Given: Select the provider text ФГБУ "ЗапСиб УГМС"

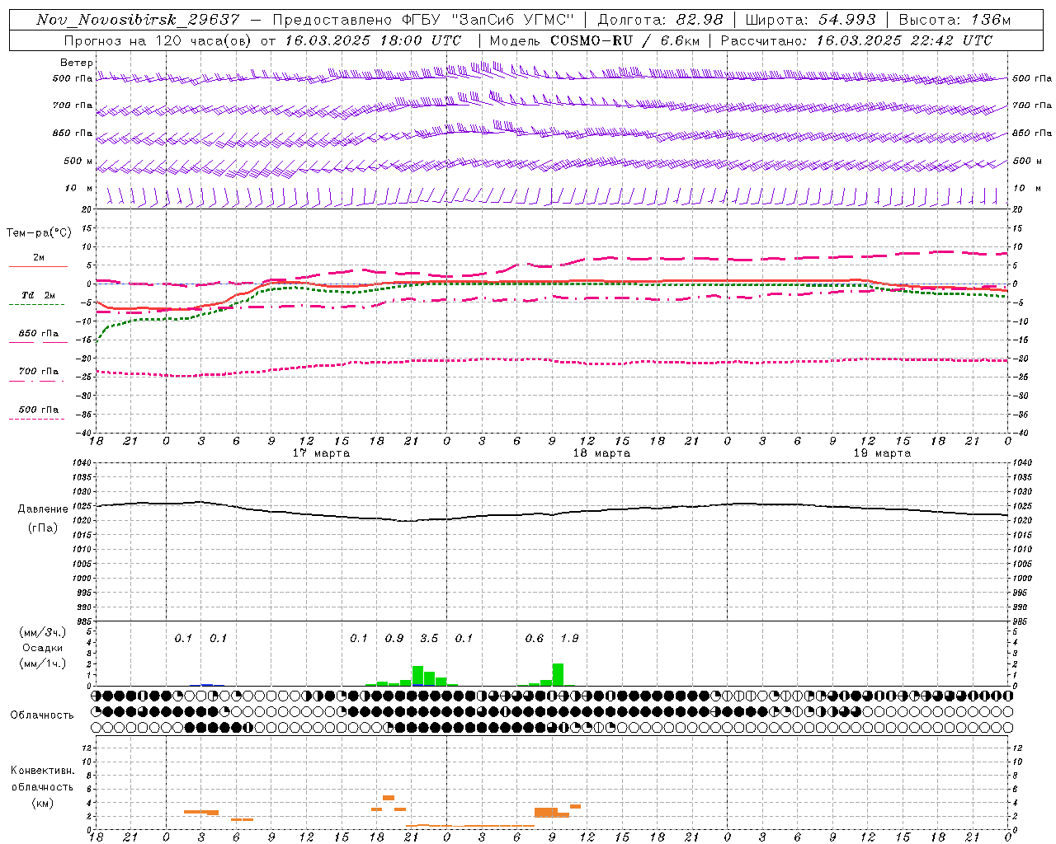Looking at the screenshot, I should click(488, 20).
